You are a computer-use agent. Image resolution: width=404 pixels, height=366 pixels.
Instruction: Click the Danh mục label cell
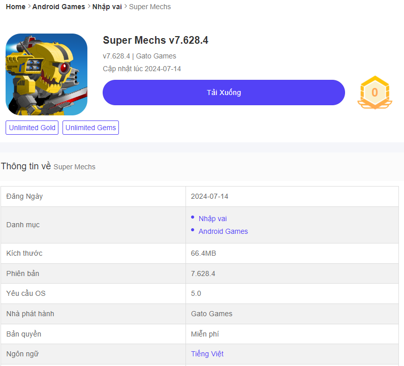(x=93, y=225)
